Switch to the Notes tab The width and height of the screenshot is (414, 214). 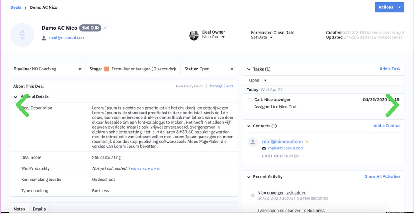(19, 209)
